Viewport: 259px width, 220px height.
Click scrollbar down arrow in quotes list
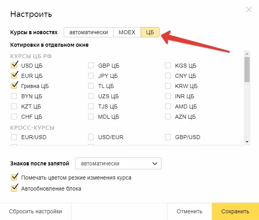pyautogui.click(x=247, y=141)
